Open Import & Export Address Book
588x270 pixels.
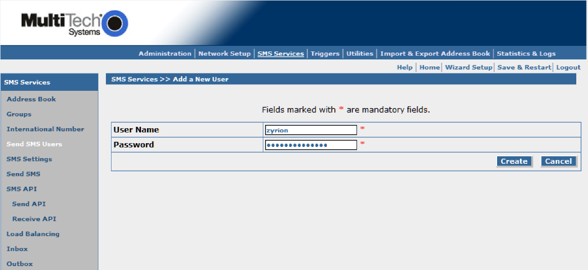(435, 54)
